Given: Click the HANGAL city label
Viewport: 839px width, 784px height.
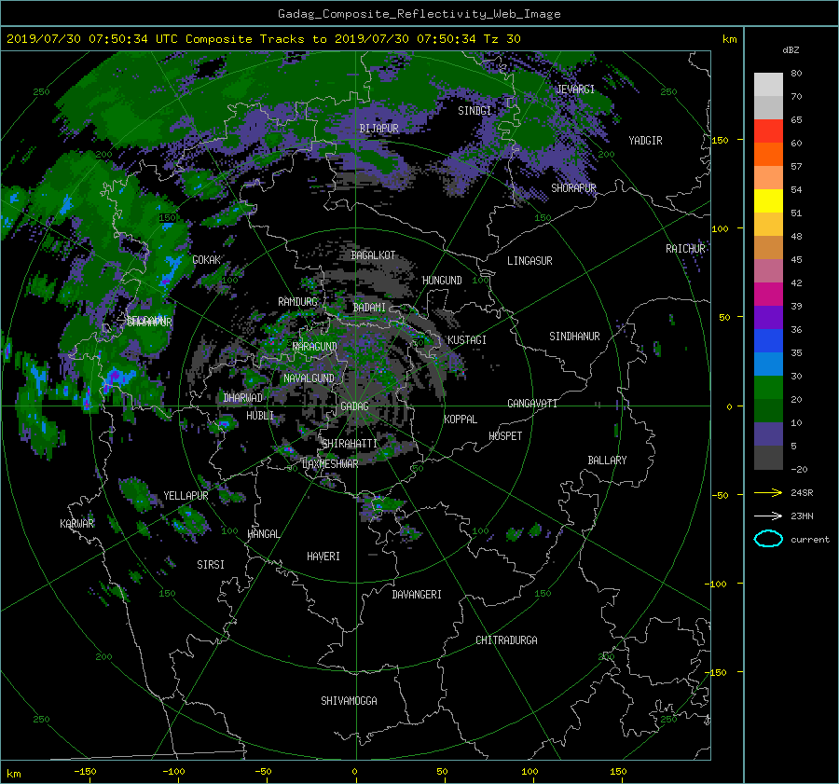Looking at the screenshot, I should pyautogui.click(x=263, y=534).
